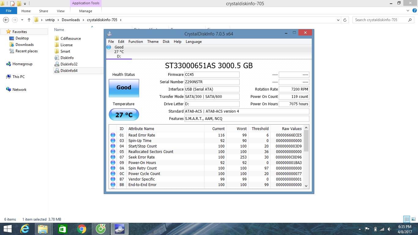418x235 pixels.
Task: Show hidden system tray icons
Action: 360,229
